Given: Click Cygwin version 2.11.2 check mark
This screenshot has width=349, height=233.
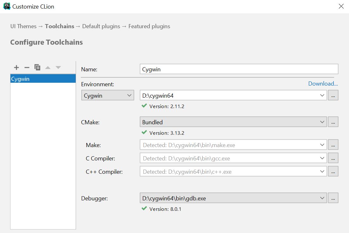Looking at the screenshot, I should (x=144, y=106).
